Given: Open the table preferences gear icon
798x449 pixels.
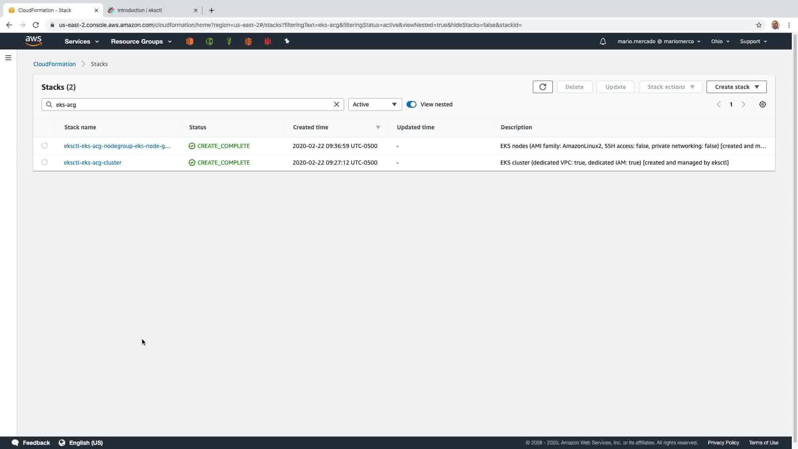Looking at the screenshot, I should [762, 104].
